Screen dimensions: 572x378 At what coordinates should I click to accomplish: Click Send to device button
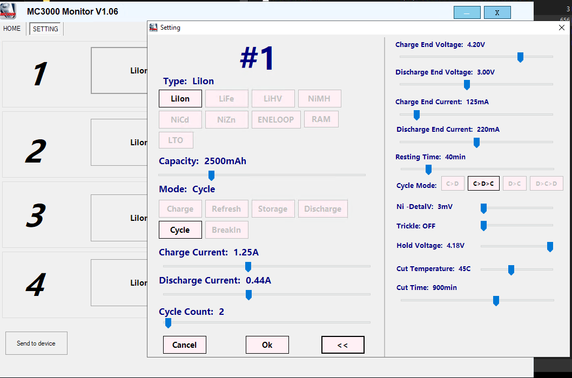point(36,343)
